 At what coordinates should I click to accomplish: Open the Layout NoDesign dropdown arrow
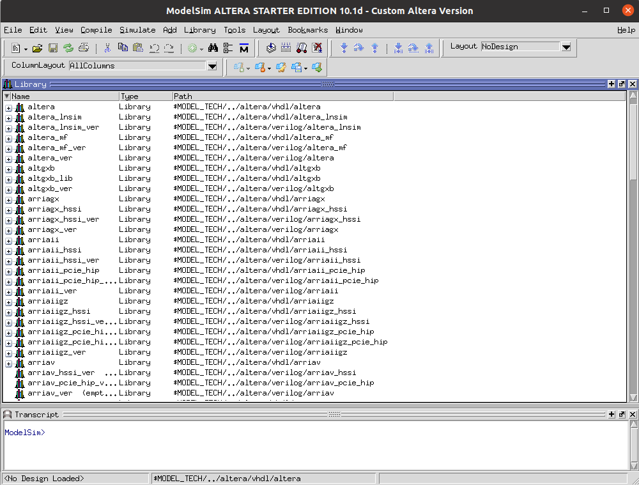point(566,47)
